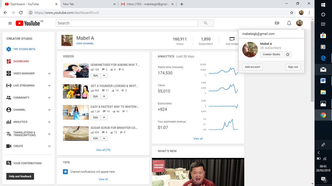The width and height of the screenshot is (332, 186).
Task: Click the browser address bar URL
Action: (67, 13)
